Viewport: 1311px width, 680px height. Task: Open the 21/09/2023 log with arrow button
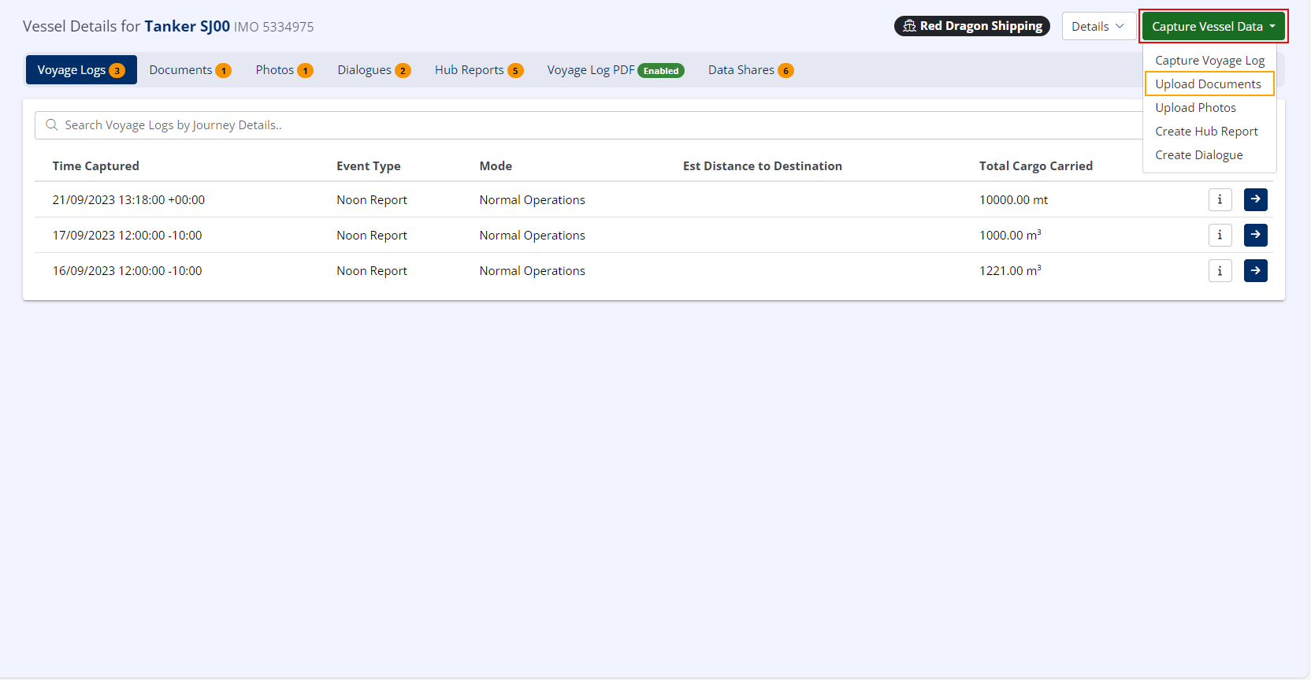[1255, 200]
